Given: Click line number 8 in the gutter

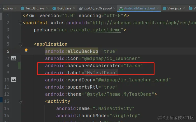Looking at the screenshot, I should tap(8, 65).
